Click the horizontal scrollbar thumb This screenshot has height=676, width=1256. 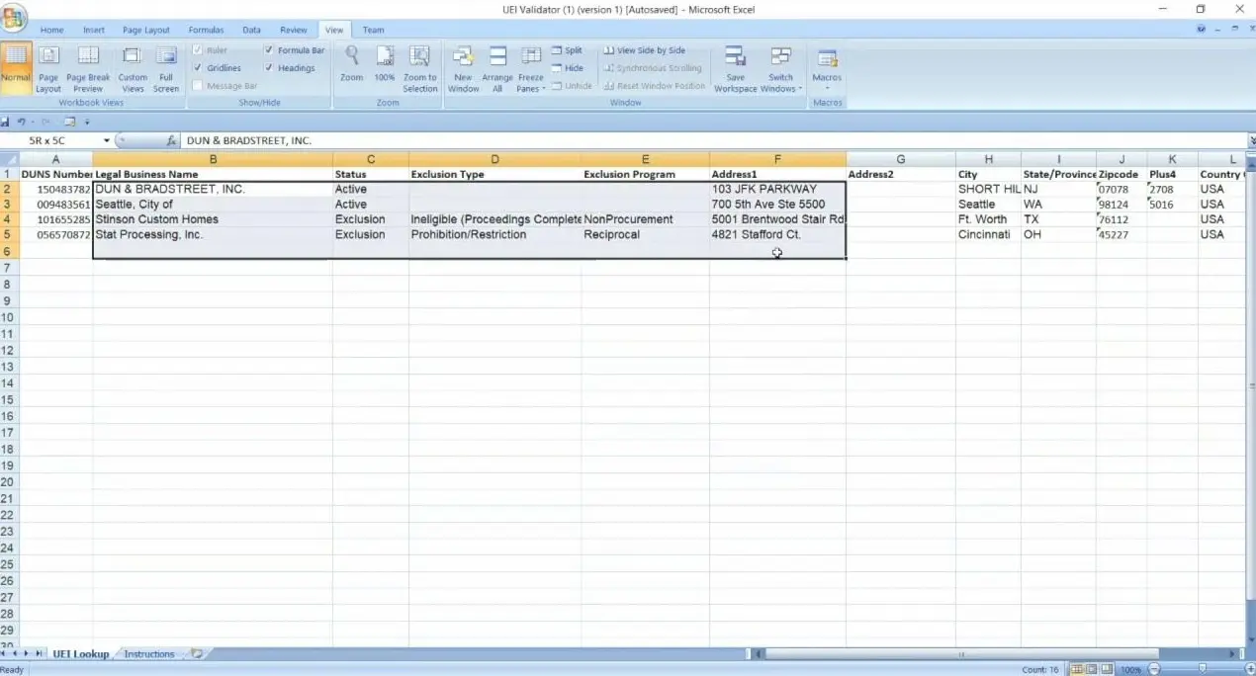coord(961,654)
